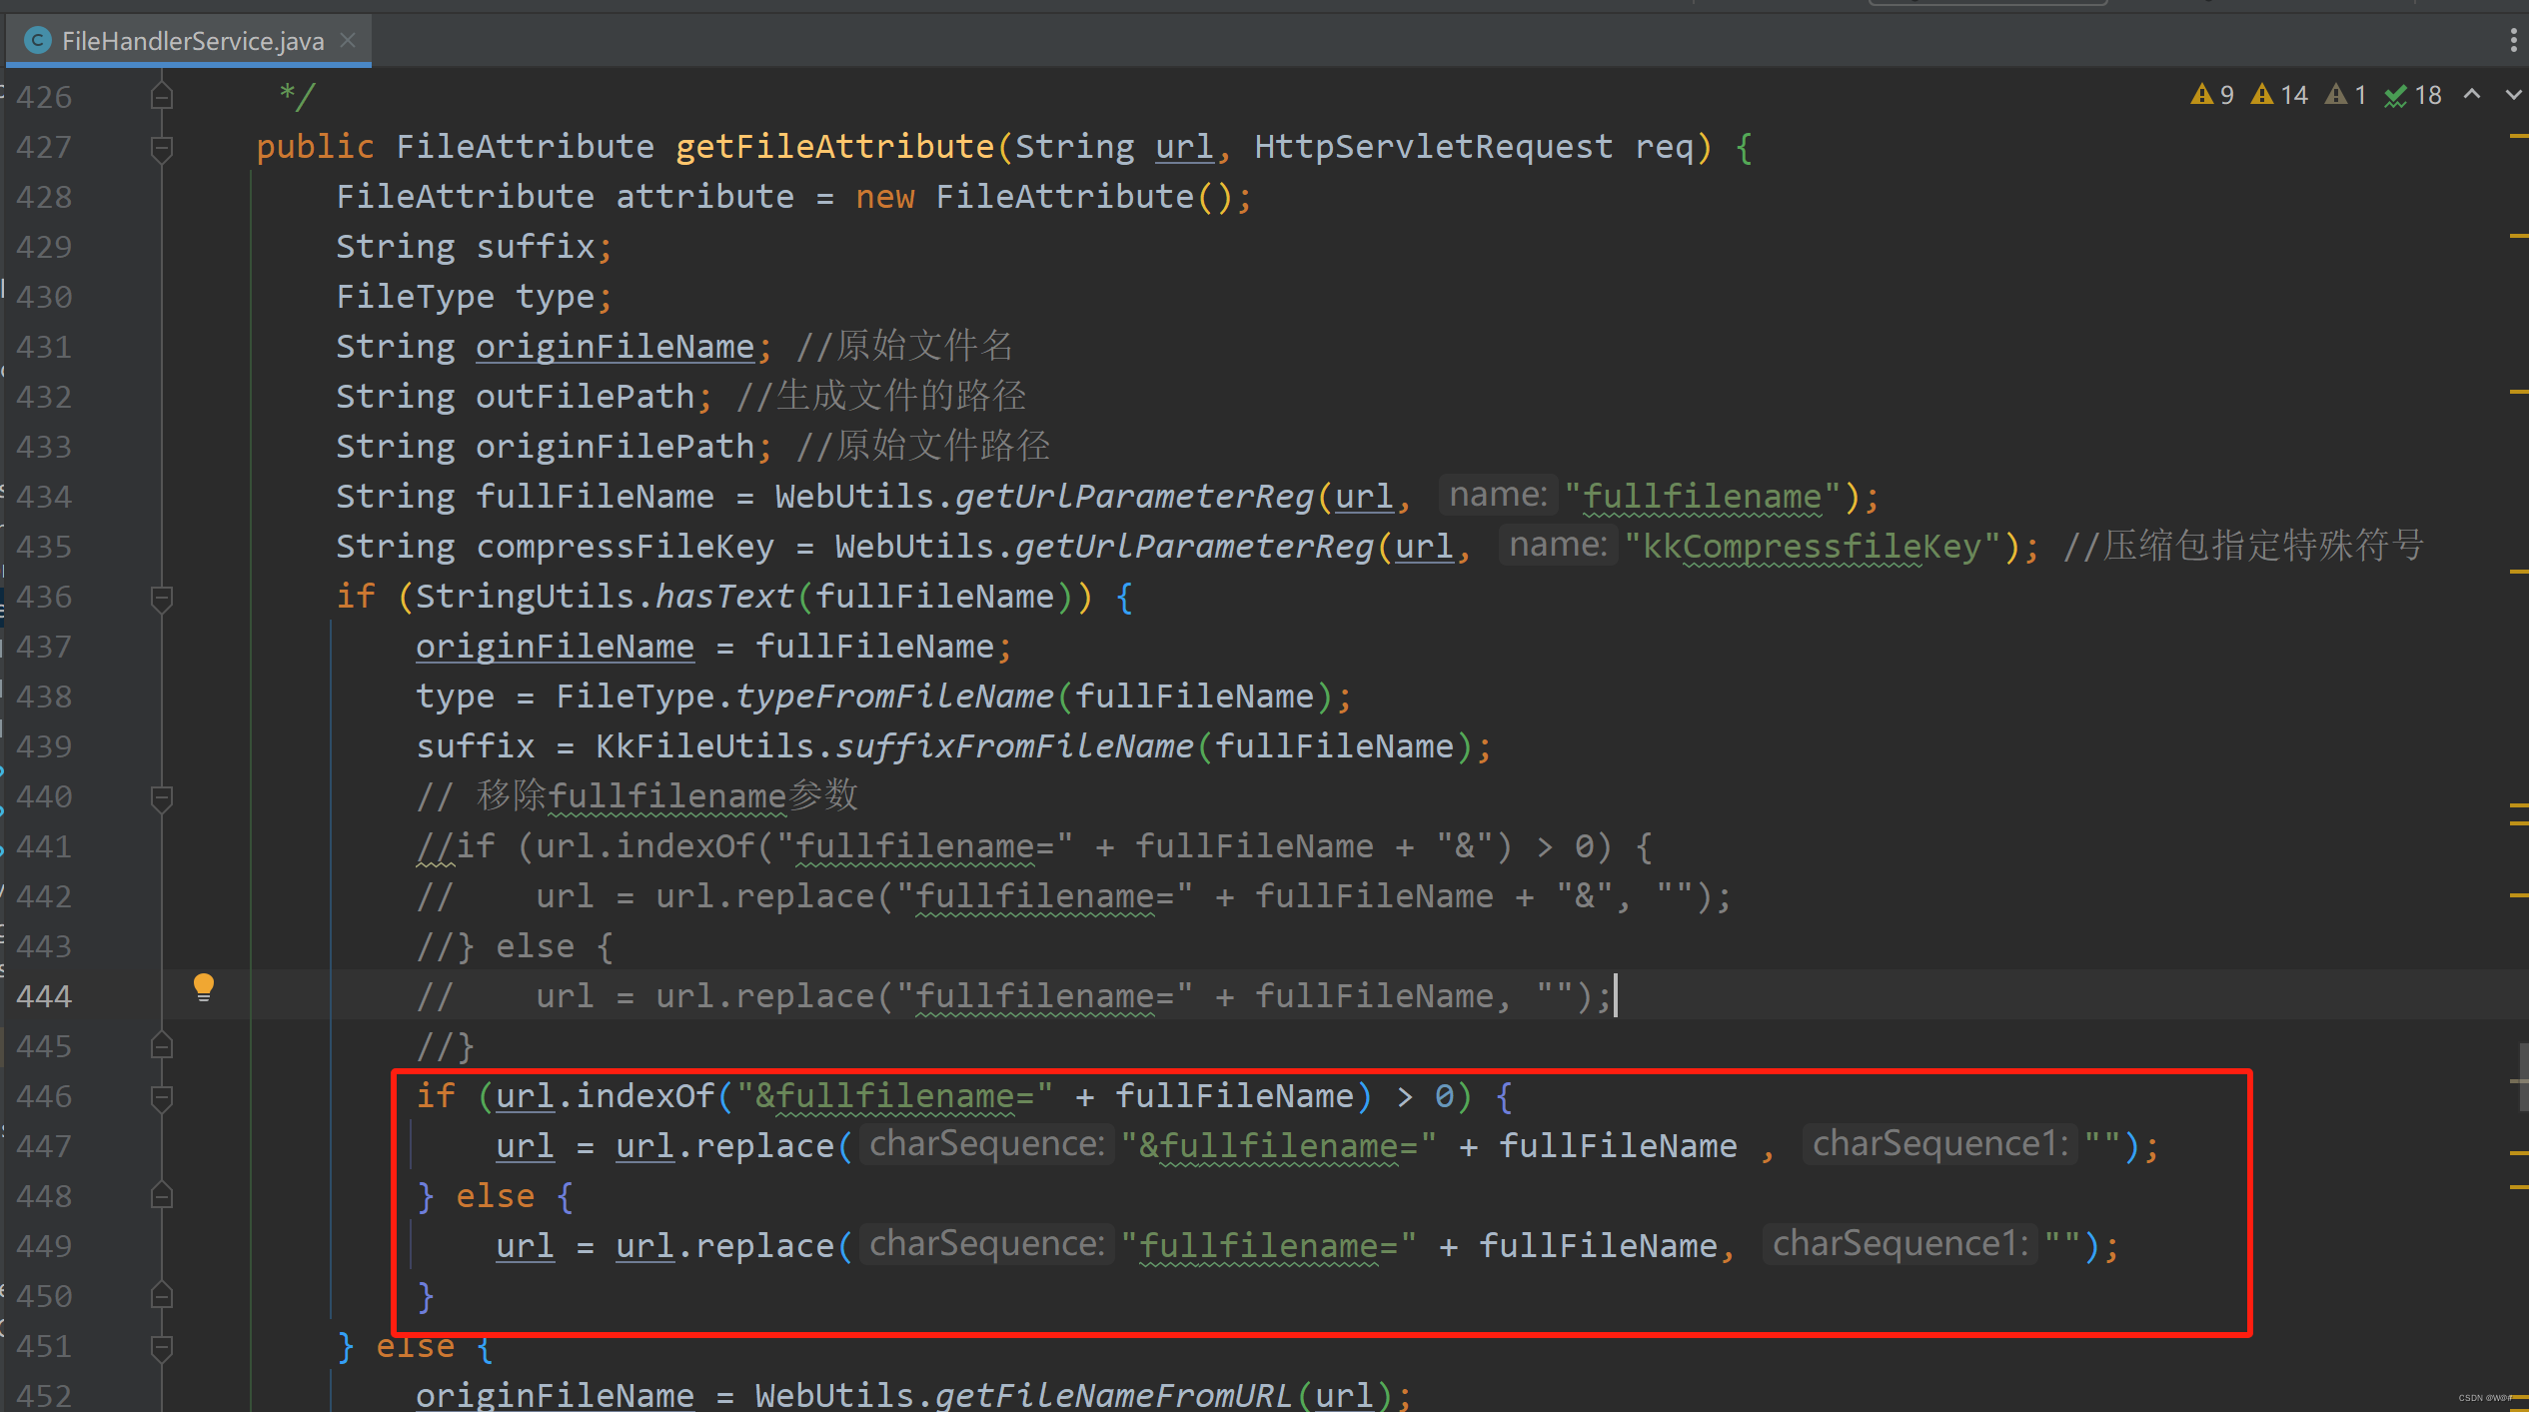
Task: Click the orange warning stripe beside line 427
Action: pyautogui.click(x=2517, y=137)
